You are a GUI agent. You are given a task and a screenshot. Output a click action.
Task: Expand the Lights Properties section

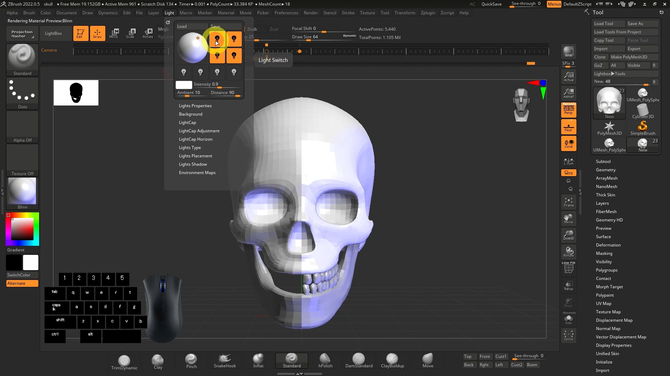click(x=195, y=106)
